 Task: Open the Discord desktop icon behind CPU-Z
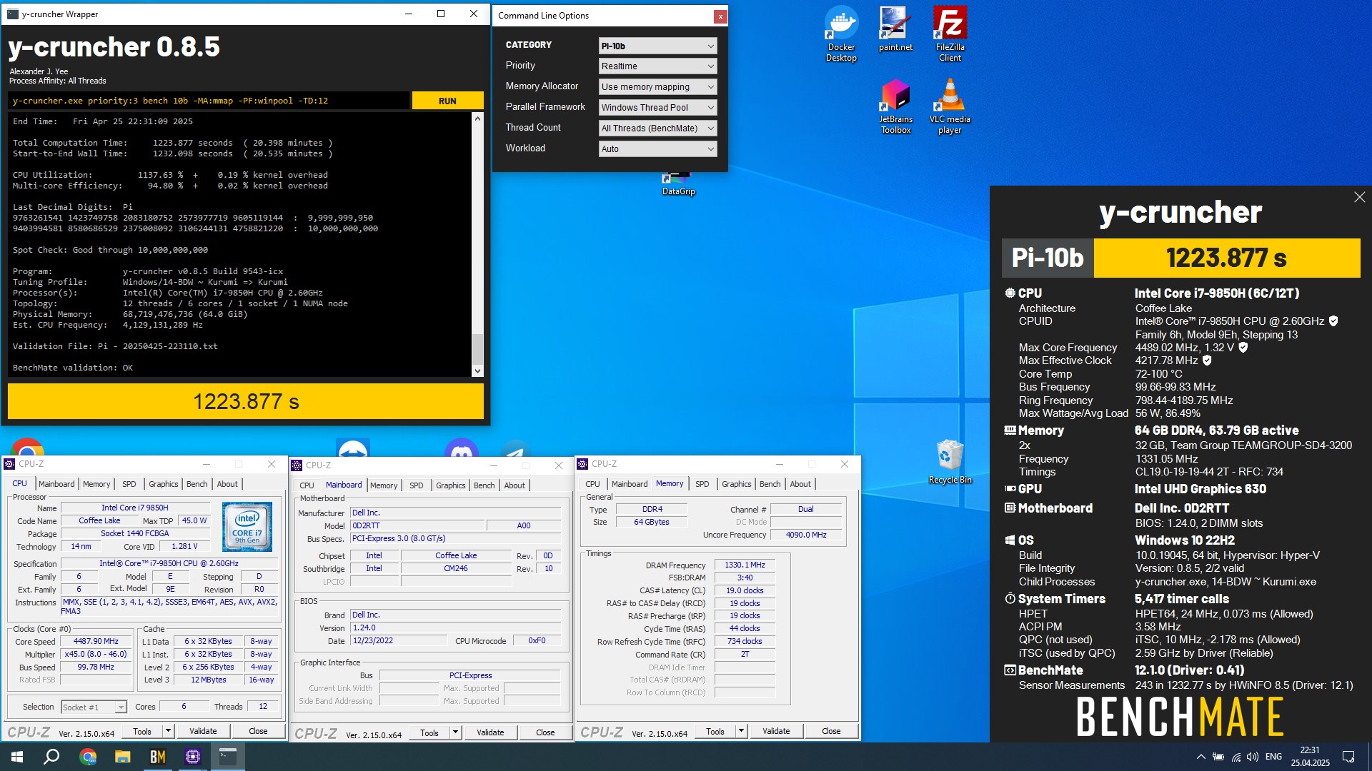point(462,448)
